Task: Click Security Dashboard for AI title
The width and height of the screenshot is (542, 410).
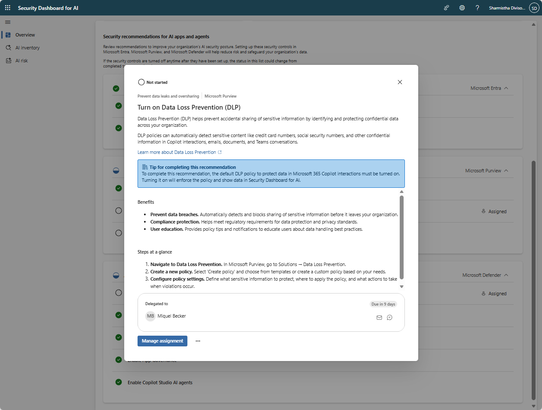Action: [x=48, y=8]
